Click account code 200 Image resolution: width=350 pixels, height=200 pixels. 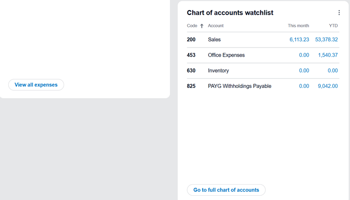coord(191,40)
